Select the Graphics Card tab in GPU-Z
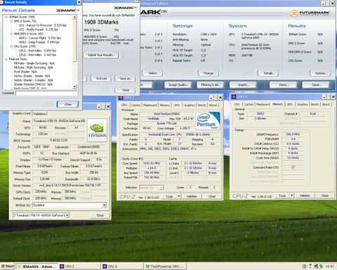The image size is (337, 270). [21, 113]
